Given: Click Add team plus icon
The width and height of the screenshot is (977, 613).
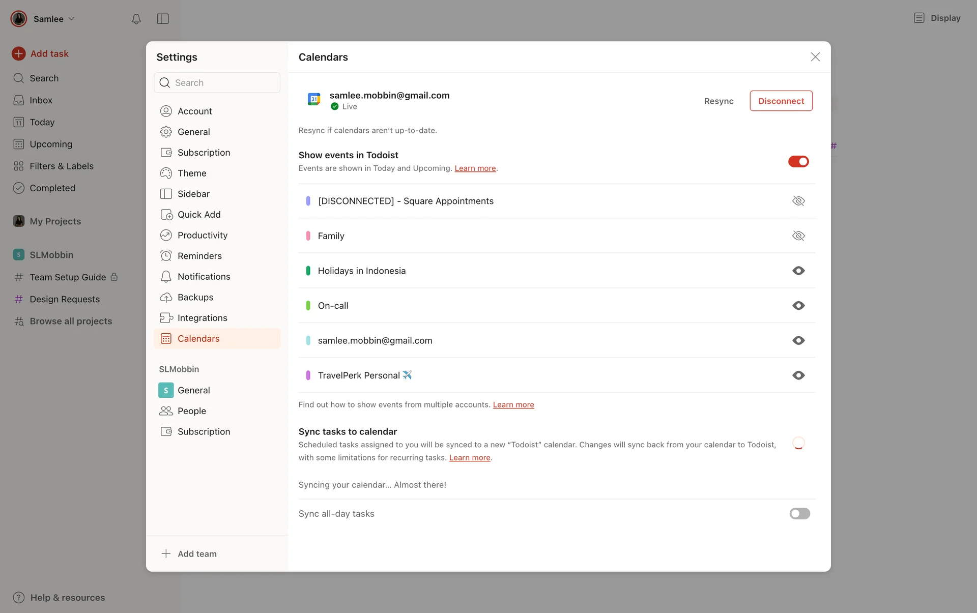Looking at the screenshot, I should point(166,553).
